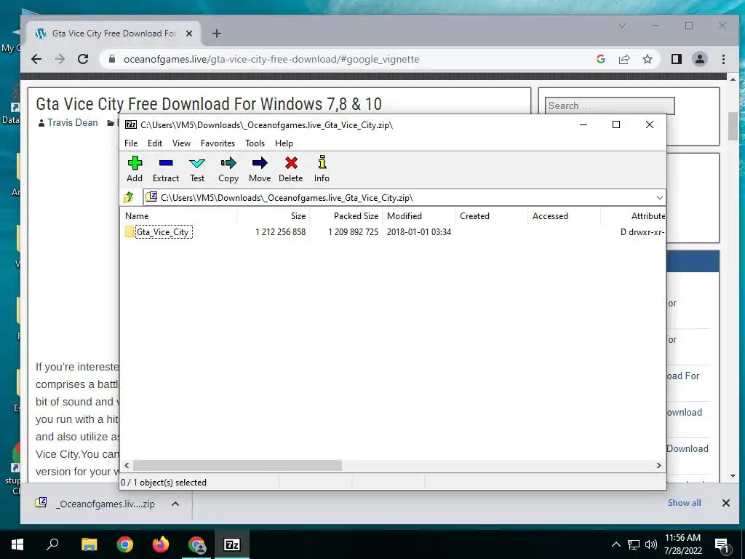
Task: Open Firefox from the taskbar
Action: (x=161, y=544)
